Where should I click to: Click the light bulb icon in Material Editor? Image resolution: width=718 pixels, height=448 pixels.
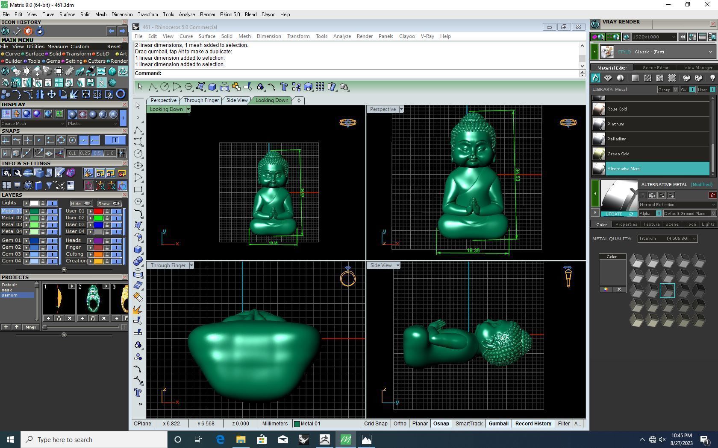pyautogui.click(x=712, y=78)
